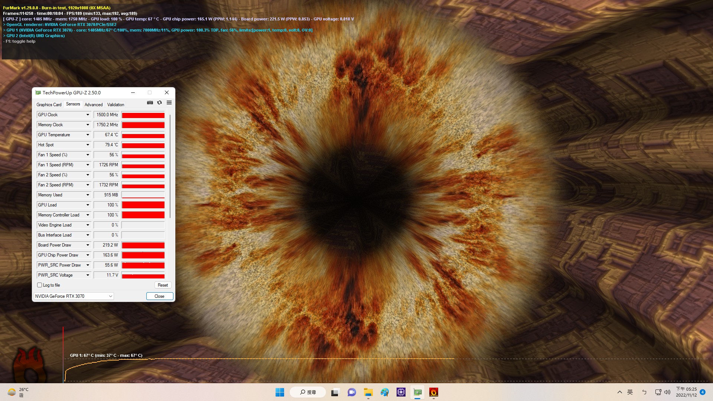Open the Windows Start menu
713x401 pixels.
pyautogui.click(x=280, y=392)
